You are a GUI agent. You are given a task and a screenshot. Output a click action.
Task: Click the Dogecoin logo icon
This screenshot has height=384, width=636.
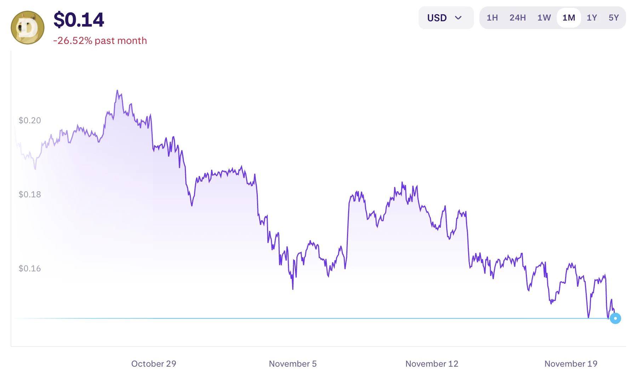pyautogui.click(x=28, y=28)
